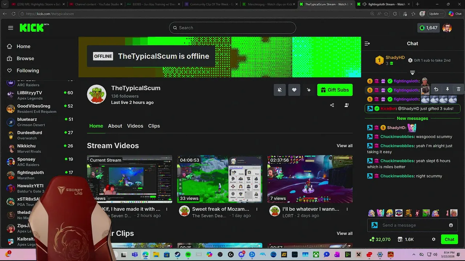Open GoodVibesGreg channel in sidebar
The image size is (465, 261).
[x=39, y=109]
